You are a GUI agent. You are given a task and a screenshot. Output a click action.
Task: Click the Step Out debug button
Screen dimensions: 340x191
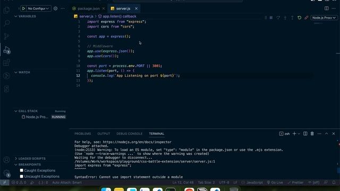click(x=292, y=18)
